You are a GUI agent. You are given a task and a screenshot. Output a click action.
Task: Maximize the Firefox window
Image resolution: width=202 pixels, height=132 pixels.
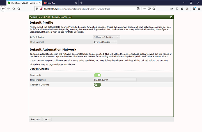tap(191, 3)
